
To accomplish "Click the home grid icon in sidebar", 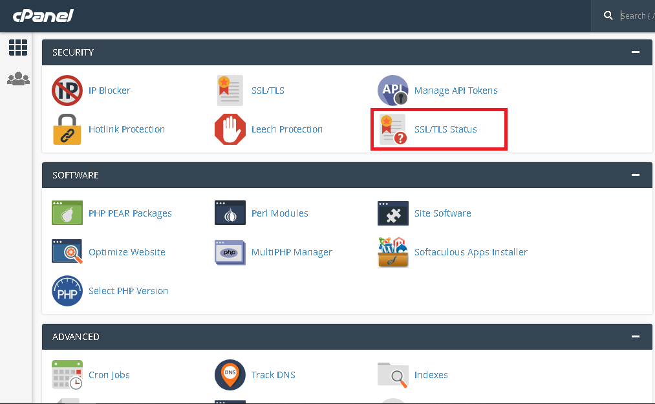I will (x=18, y=48).
